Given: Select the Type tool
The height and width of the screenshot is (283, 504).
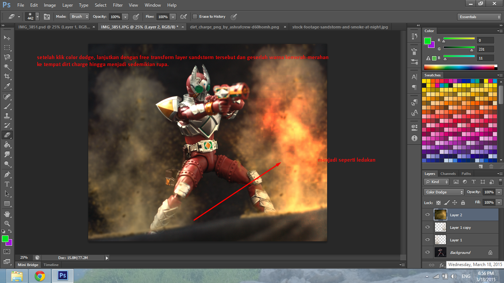Looking at the screenshot, I should [6, 183].
